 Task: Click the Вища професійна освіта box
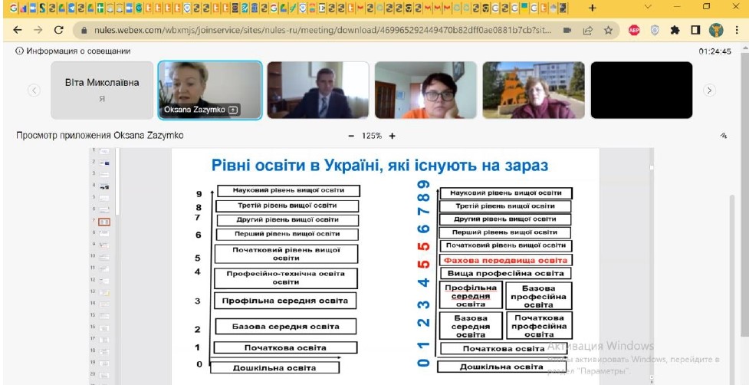coord(505,274)
